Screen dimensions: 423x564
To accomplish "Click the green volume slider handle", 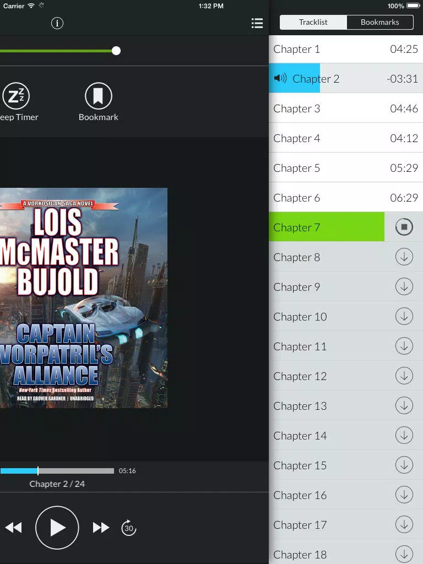I will click(x=116, y=51).
